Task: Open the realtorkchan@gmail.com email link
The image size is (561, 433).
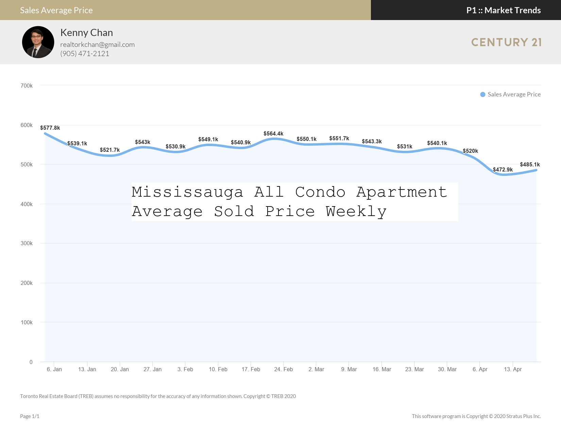Action: point(97,44)
